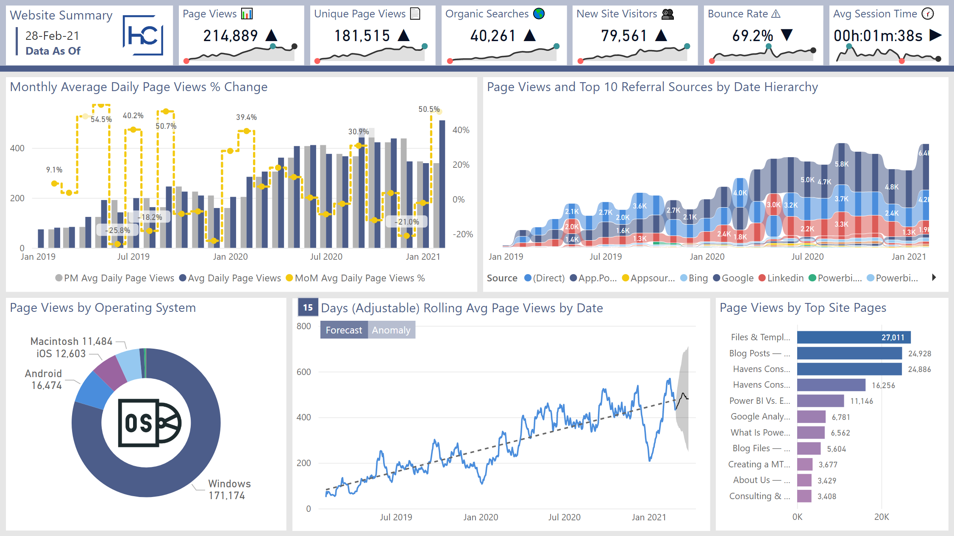Screen dimensions: 954x536
Task: Click the Google Analy... bar
Action: click(811, 417)
